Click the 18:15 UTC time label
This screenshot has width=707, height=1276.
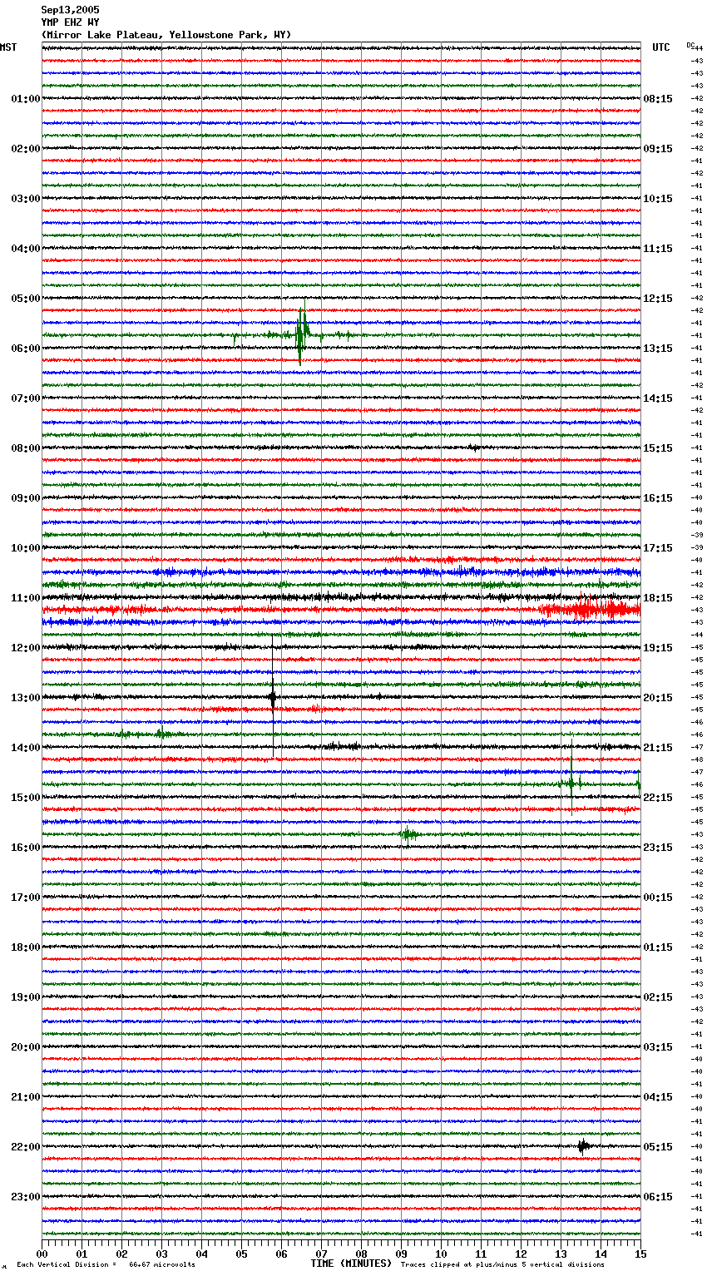click(x=658, y=598)
